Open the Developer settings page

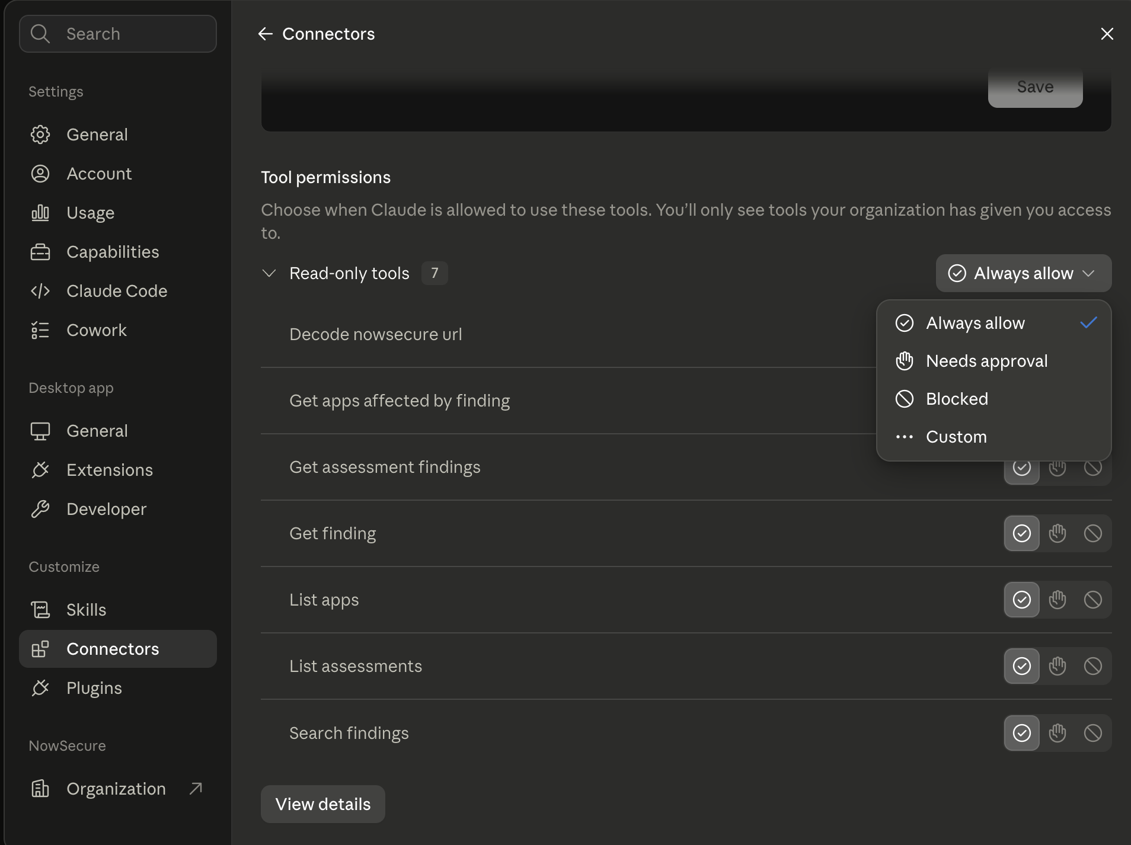tap(117, 509)
